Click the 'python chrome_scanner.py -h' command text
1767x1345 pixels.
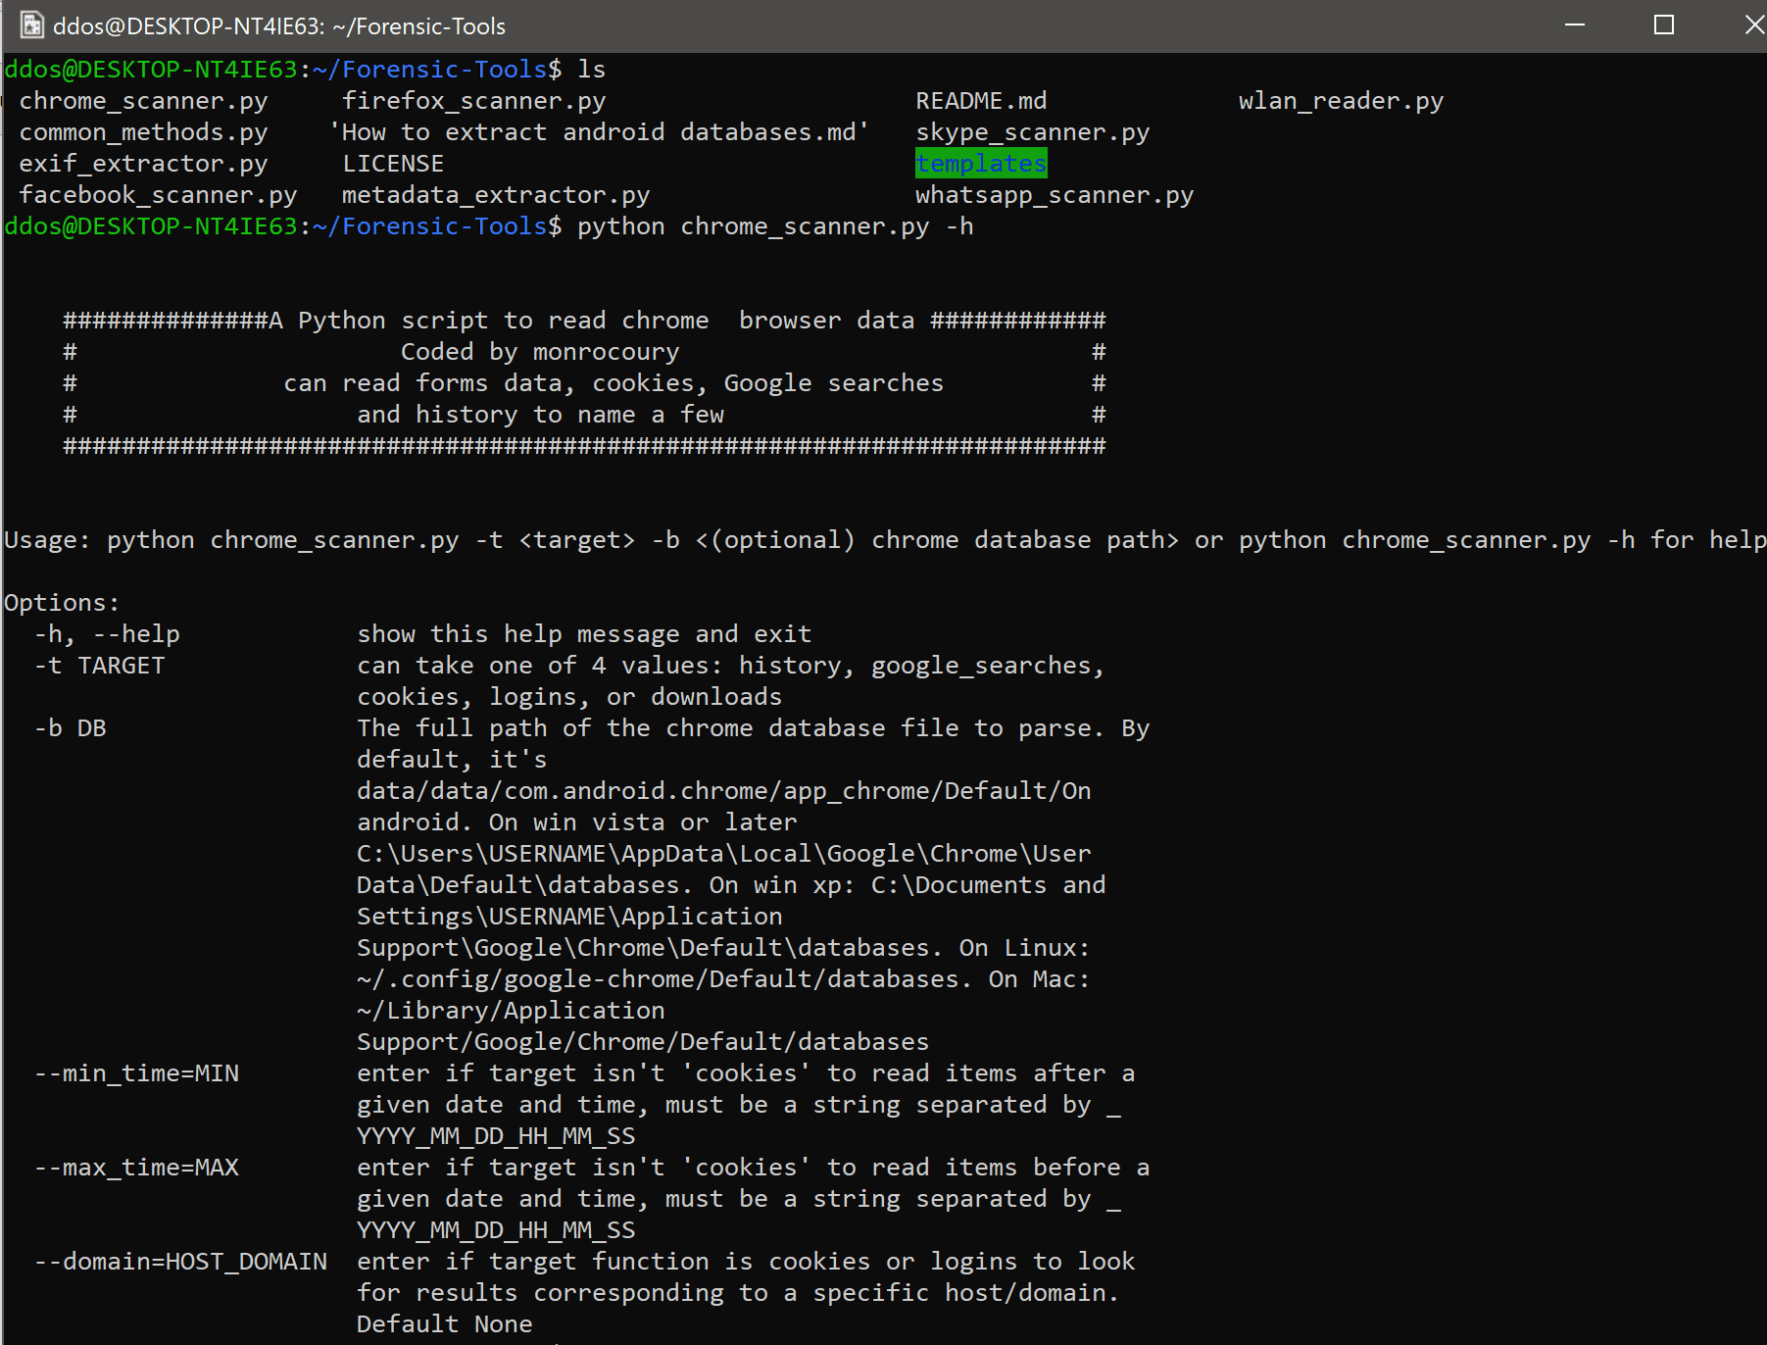tap(775, 226)
